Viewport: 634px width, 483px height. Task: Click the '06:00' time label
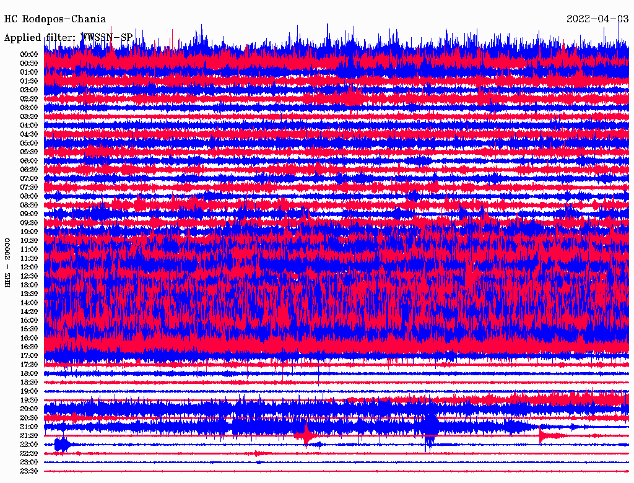coord(29,161)
